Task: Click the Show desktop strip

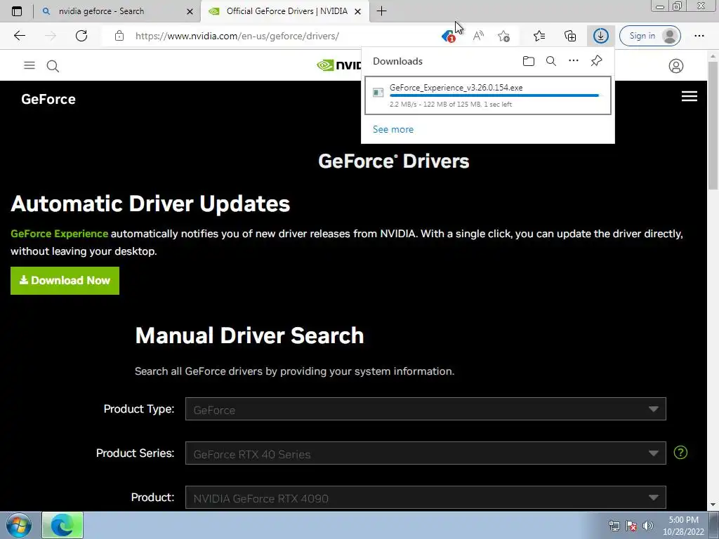Action: [714, 525]
